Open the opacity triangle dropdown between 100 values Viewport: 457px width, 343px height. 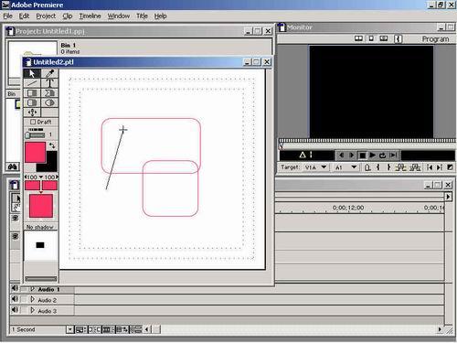point(41,177)
